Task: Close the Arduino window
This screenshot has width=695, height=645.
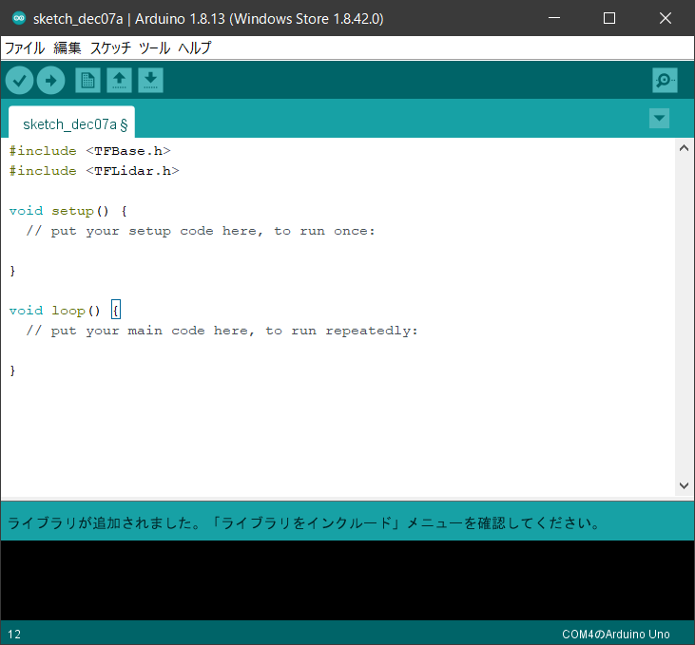Action: [666, 18]
